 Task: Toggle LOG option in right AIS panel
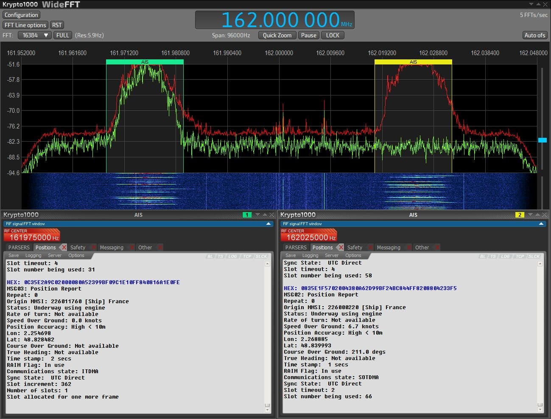(x=506, y=256)
